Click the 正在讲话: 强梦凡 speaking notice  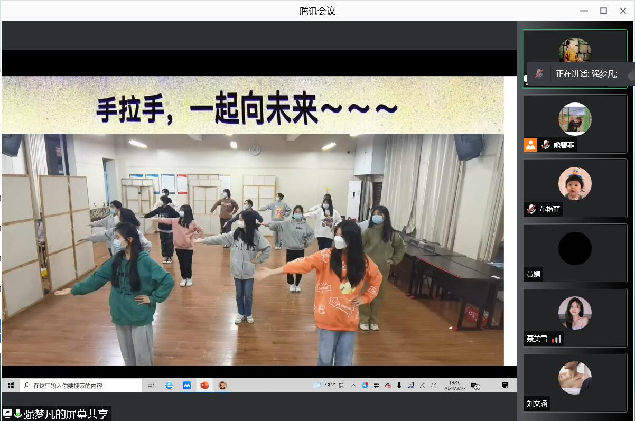point(586,74)
